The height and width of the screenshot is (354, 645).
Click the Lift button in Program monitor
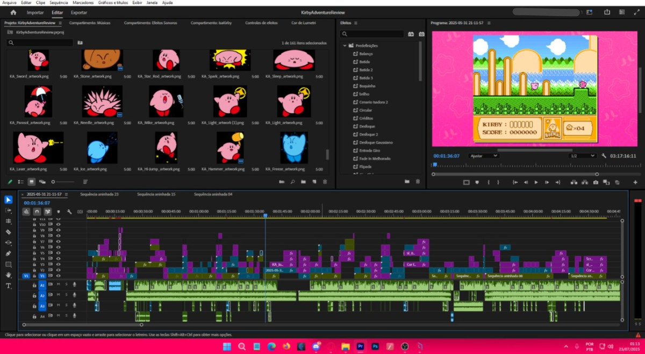pos(574,182)
